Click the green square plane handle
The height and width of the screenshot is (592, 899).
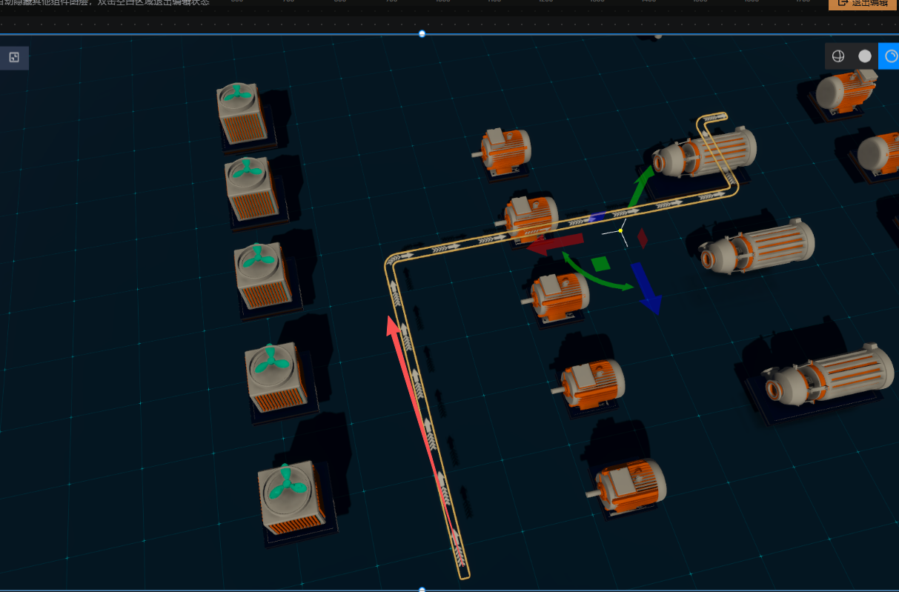point(601,263)
